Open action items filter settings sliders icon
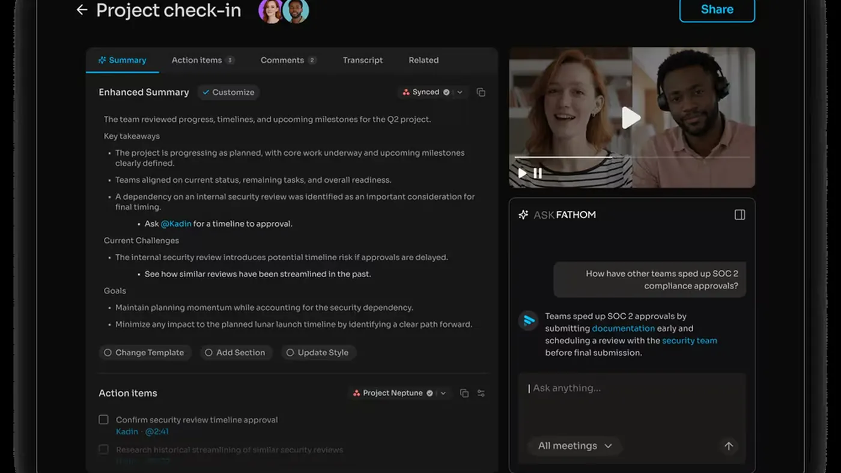The width and height of the screenshot is (841, 473). point(481,393)
